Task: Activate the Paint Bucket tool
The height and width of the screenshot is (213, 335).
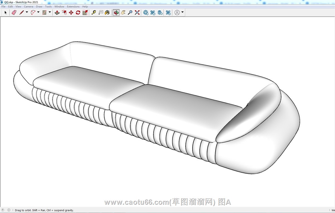Action: pyautogui.click(x=107, y=13)
